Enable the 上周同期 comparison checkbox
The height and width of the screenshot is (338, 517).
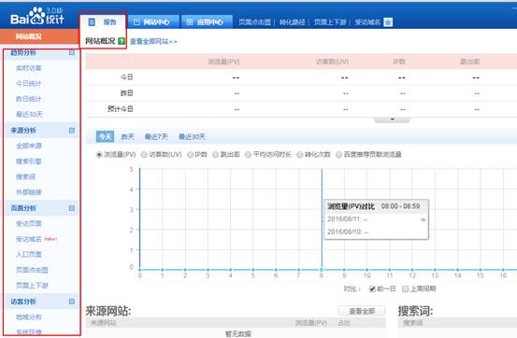click(x=405, y=289)
